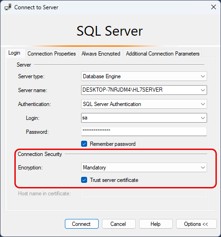221x237 pixels.
Task: Open the Connection Properties tab
Action: coord(51,54)
